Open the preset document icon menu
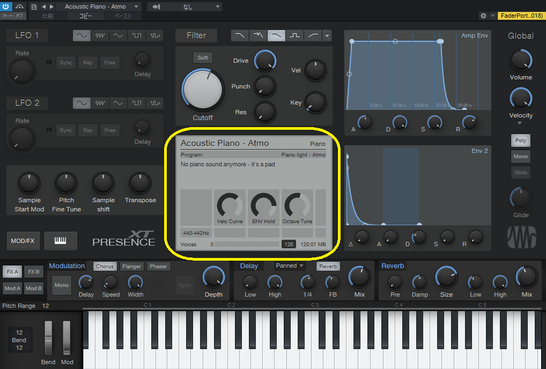The image size is (546, 369). coord(34,6)
